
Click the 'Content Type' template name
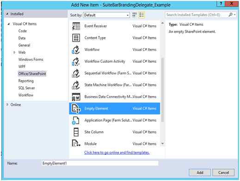click(x=95, y=38)
